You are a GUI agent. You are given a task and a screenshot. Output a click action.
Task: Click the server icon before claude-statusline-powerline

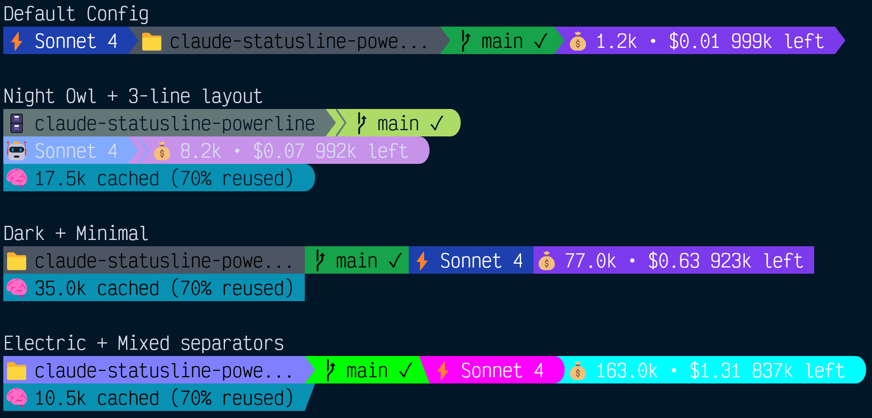click(x=16, y=123)
